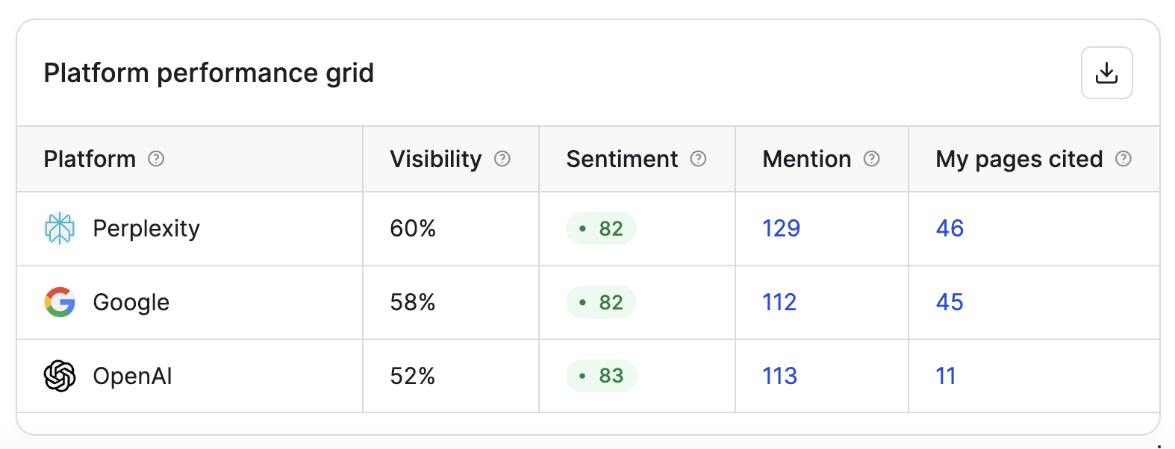Open the Platform column help icon
This screenshot has width=1175, height=449.
click(156, 159)
